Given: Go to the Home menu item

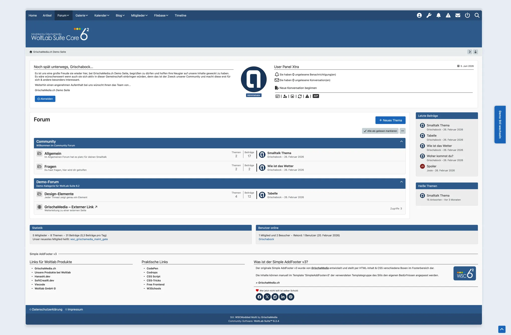Looking at the screenshot, I should tap(33, 15).
